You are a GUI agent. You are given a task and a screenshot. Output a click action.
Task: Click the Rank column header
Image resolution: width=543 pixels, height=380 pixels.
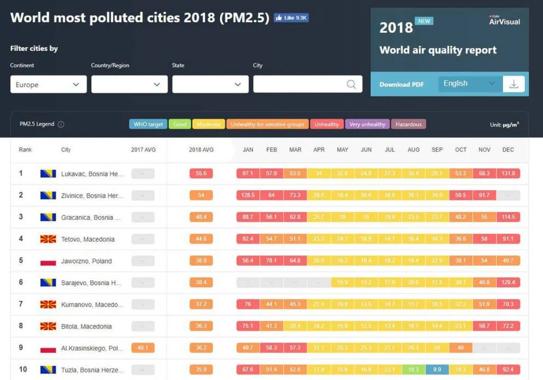coord(25,150)
